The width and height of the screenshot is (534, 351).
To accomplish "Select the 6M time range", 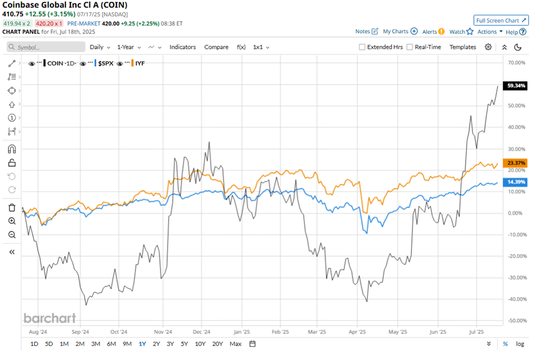I will click(111, 344).
